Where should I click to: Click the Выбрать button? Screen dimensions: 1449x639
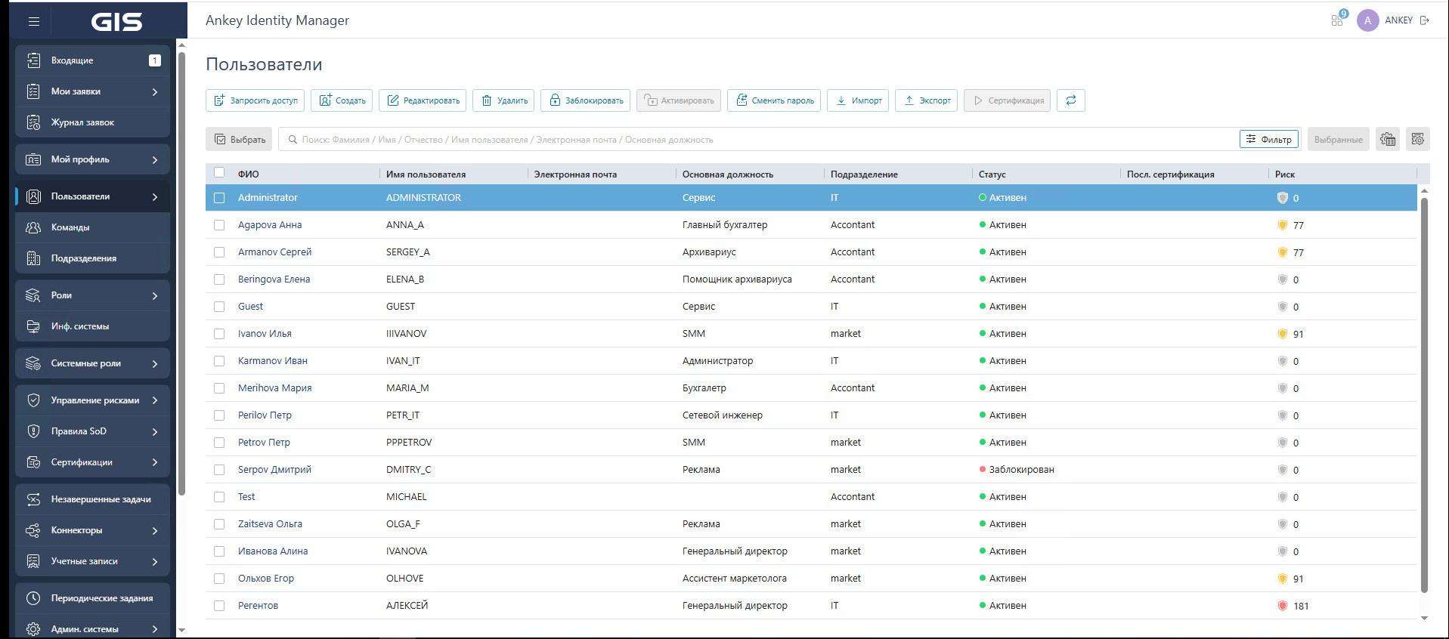pyautogui.click(x=239, y=139)
